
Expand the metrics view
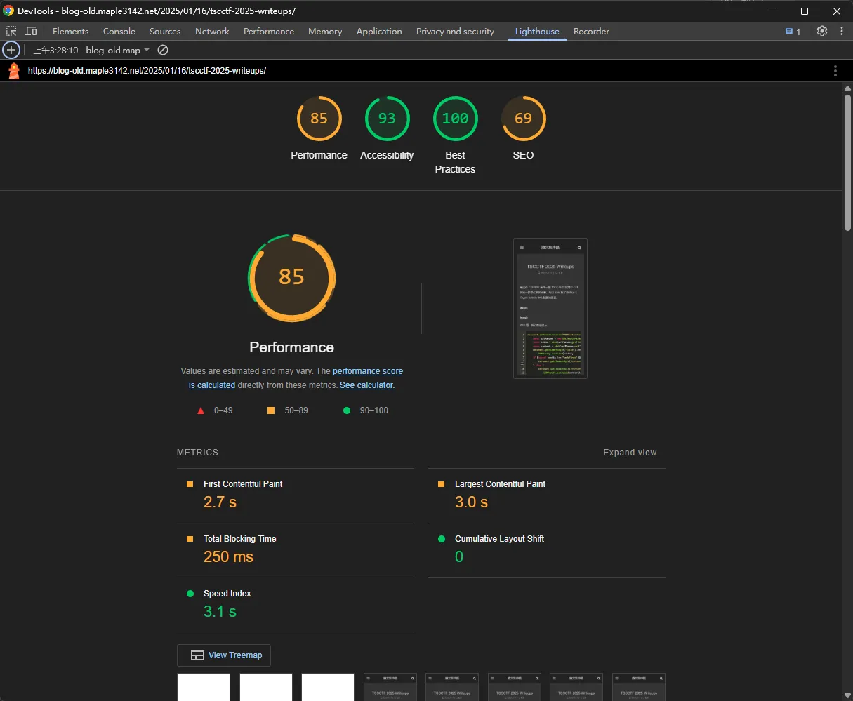(630, 453)
